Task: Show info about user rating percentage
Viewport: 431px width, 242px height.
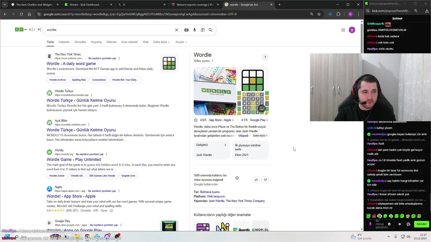Action: [x=237, y=178]
